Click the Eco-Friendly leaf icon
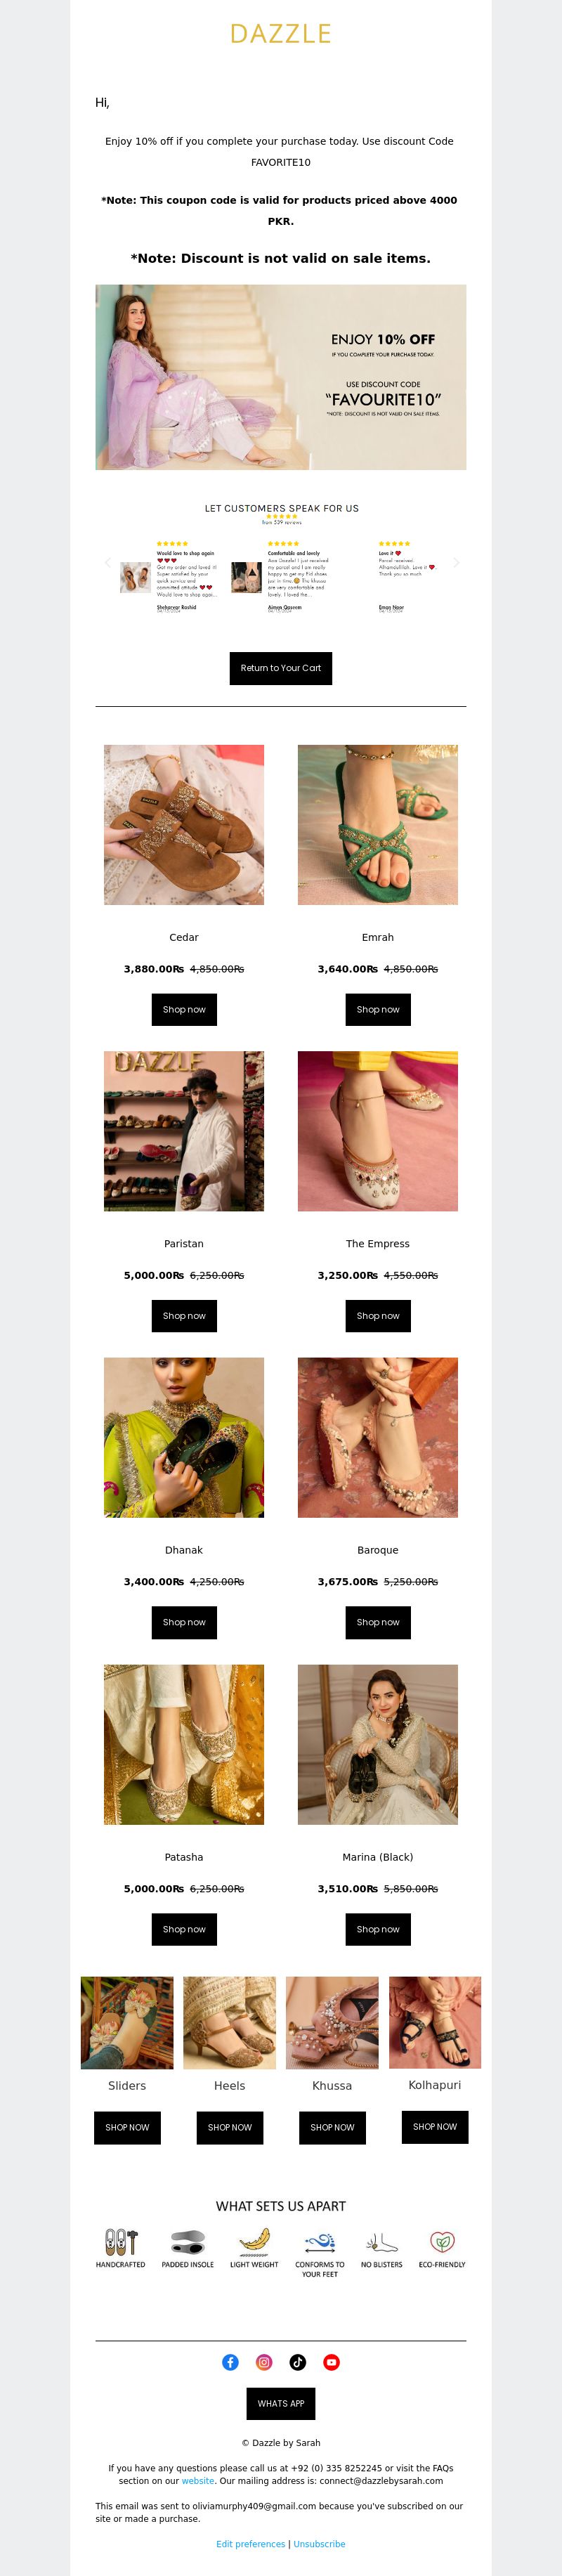The width and height of the screenshot is (562, 2576). 442,2241
